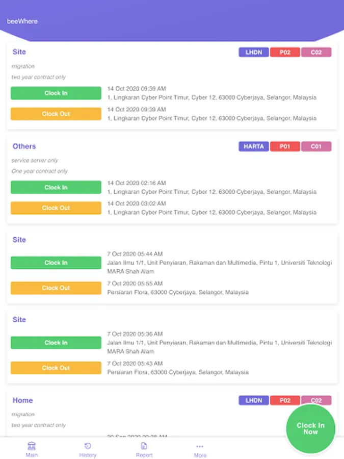Click Clock In on 14 Oct 09:39 Site entry
The height and width of the screenshot is (459, 344).
pyautogui.click(x=56, y=93)
